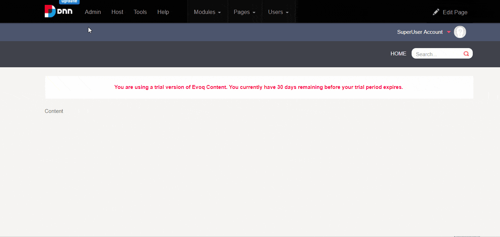
Task: Expand the Users dropdown
Action: 278,12
